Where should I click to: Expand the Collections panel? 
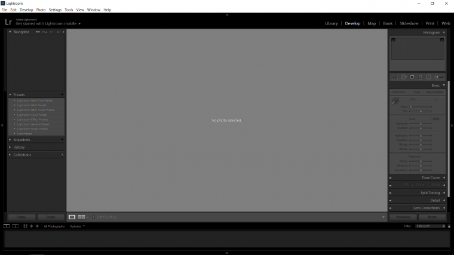tap(10, 155)
